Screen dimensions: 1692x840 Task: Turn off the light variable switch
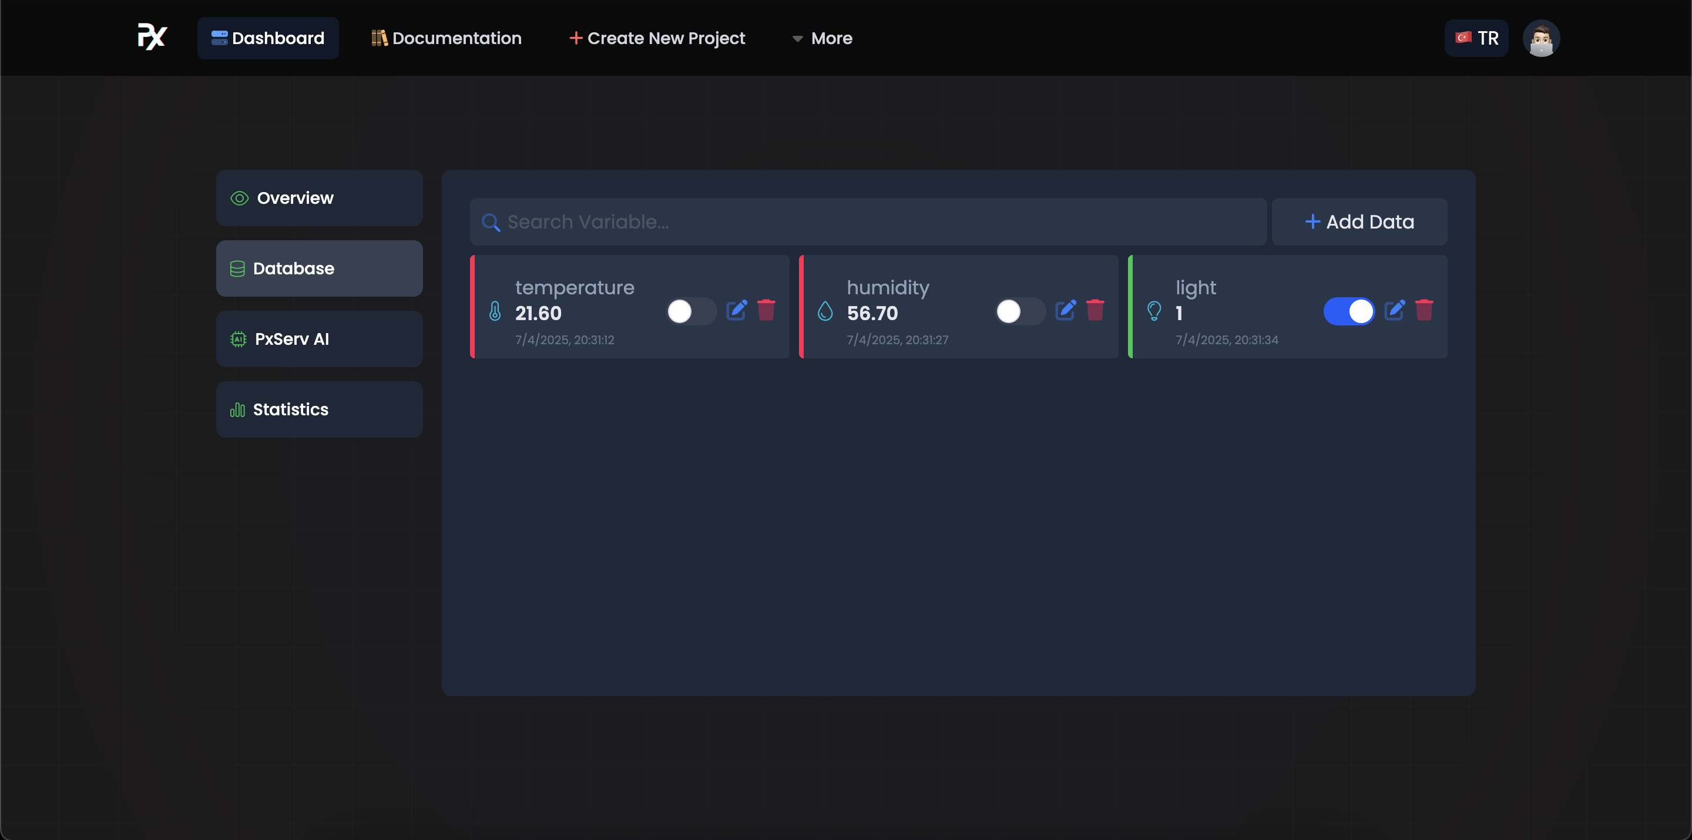tap(1348, 311)
